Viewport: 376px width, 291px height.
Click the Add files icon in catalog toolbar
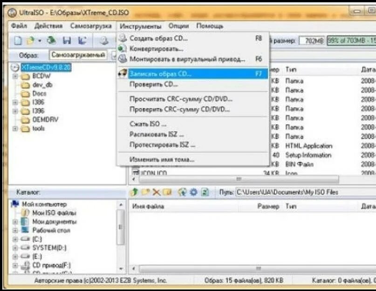182,192
